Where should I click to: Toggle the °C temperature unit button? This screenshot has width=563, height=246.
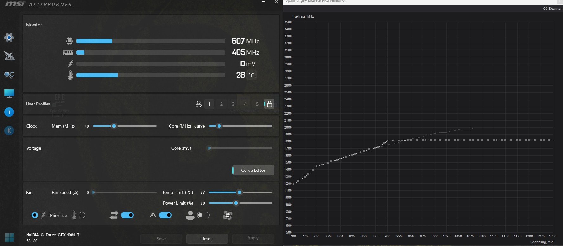coord(251,75)
